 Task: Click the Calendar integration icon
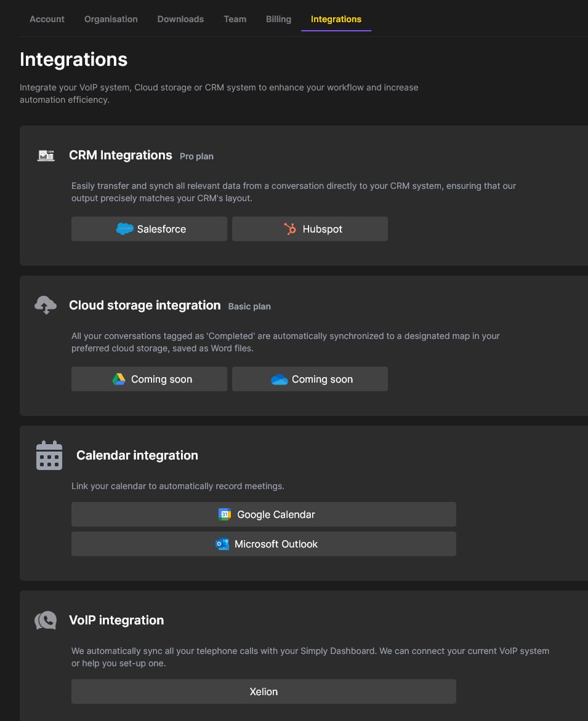(x=49, y=455)
